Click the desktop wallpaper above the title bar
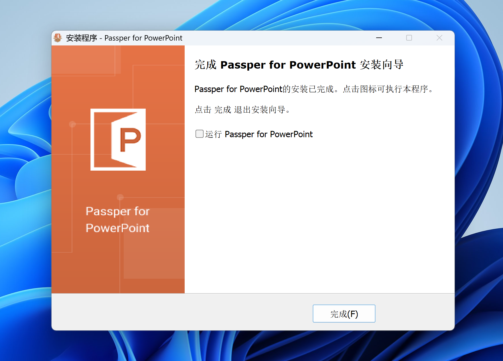 [x=252, y=14]
